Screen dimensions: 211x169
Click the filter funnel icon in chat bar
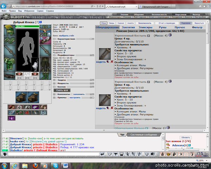[x=116, y=154]
